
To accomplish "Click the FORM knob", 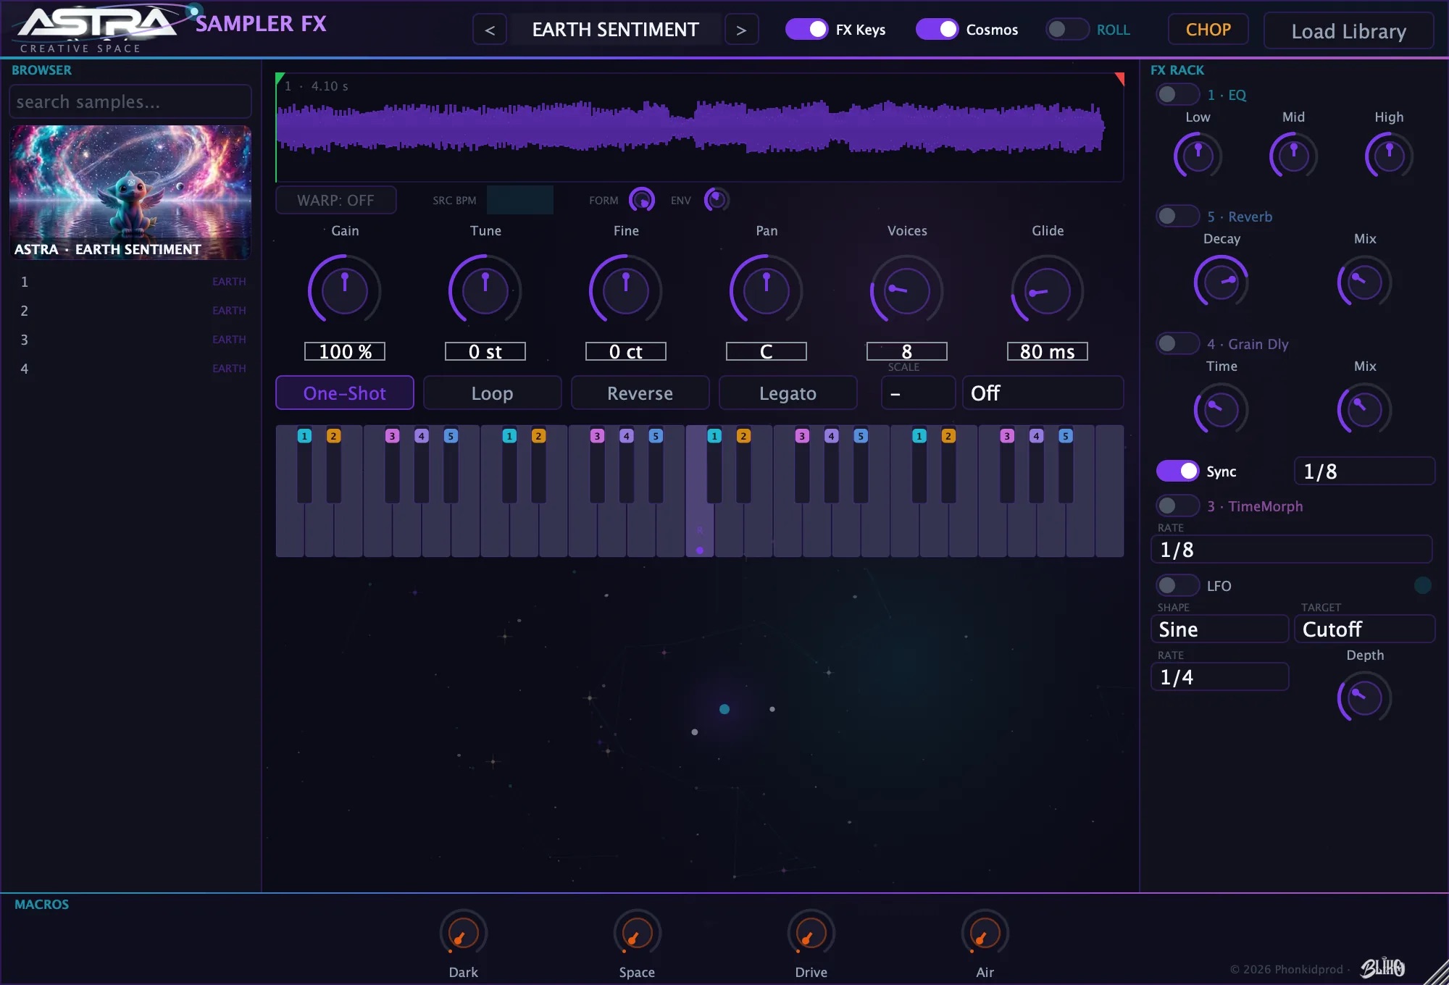I will [642, 199].
